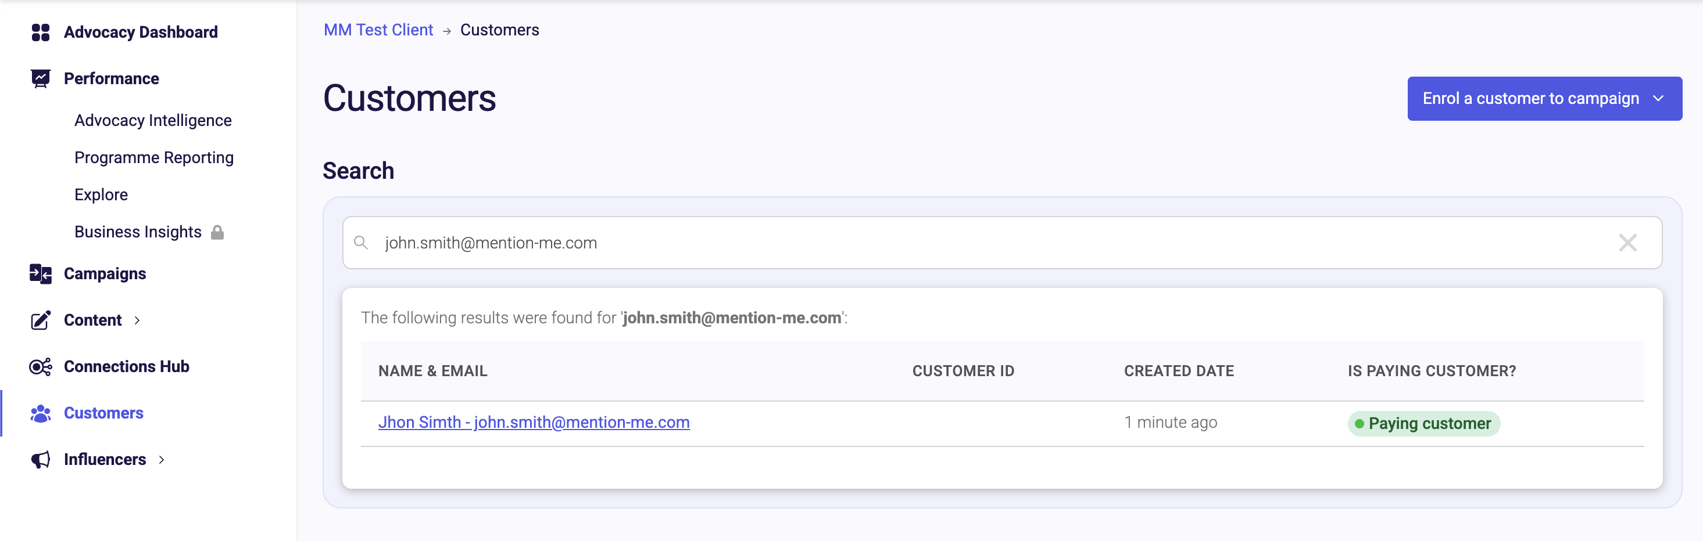This screenshot has width=1703, height=541.
Task: Click the Performance chart icon
Action: [x=40, y=78]
